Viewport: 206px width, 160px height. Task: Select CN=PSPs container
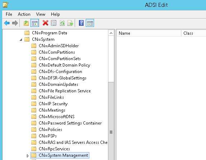(48, 136)
